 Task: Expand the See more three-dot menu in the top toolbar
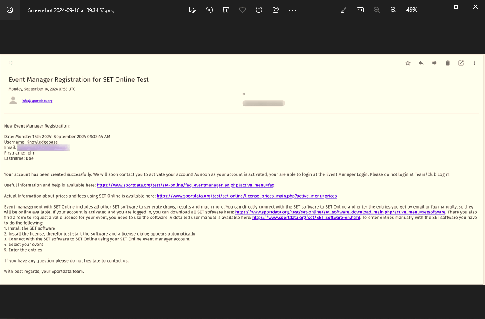pos(292,10)
